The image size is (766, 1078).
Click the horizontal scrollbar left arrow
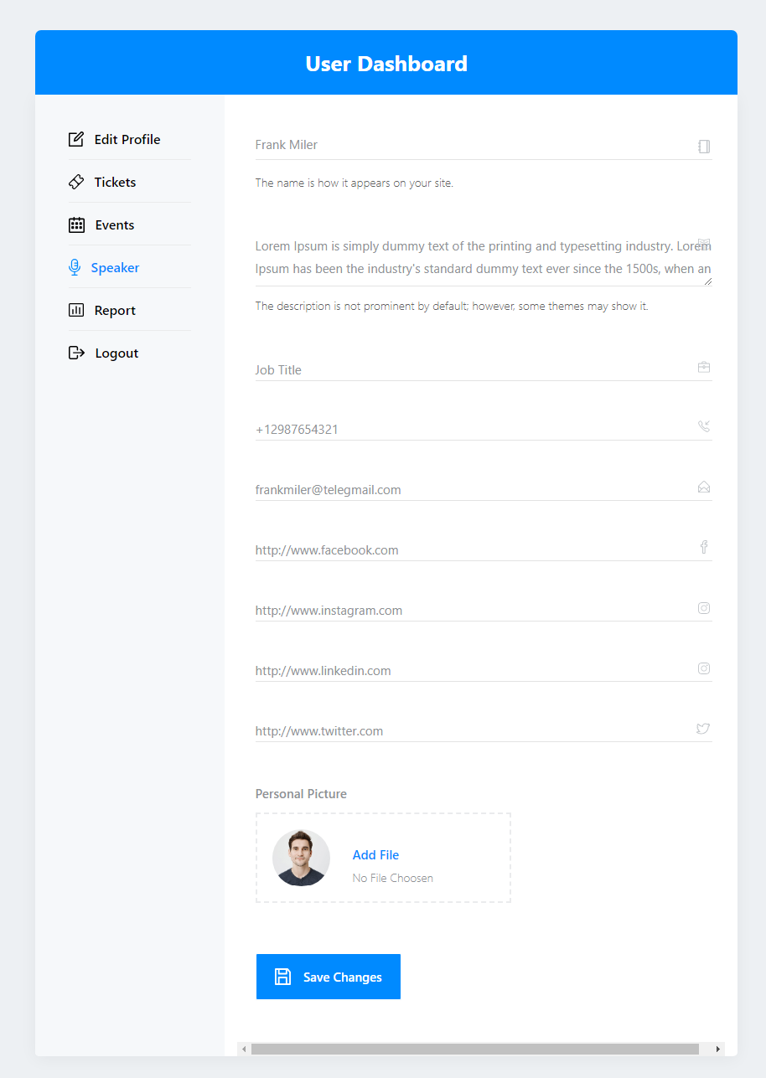coord(244,1050)
